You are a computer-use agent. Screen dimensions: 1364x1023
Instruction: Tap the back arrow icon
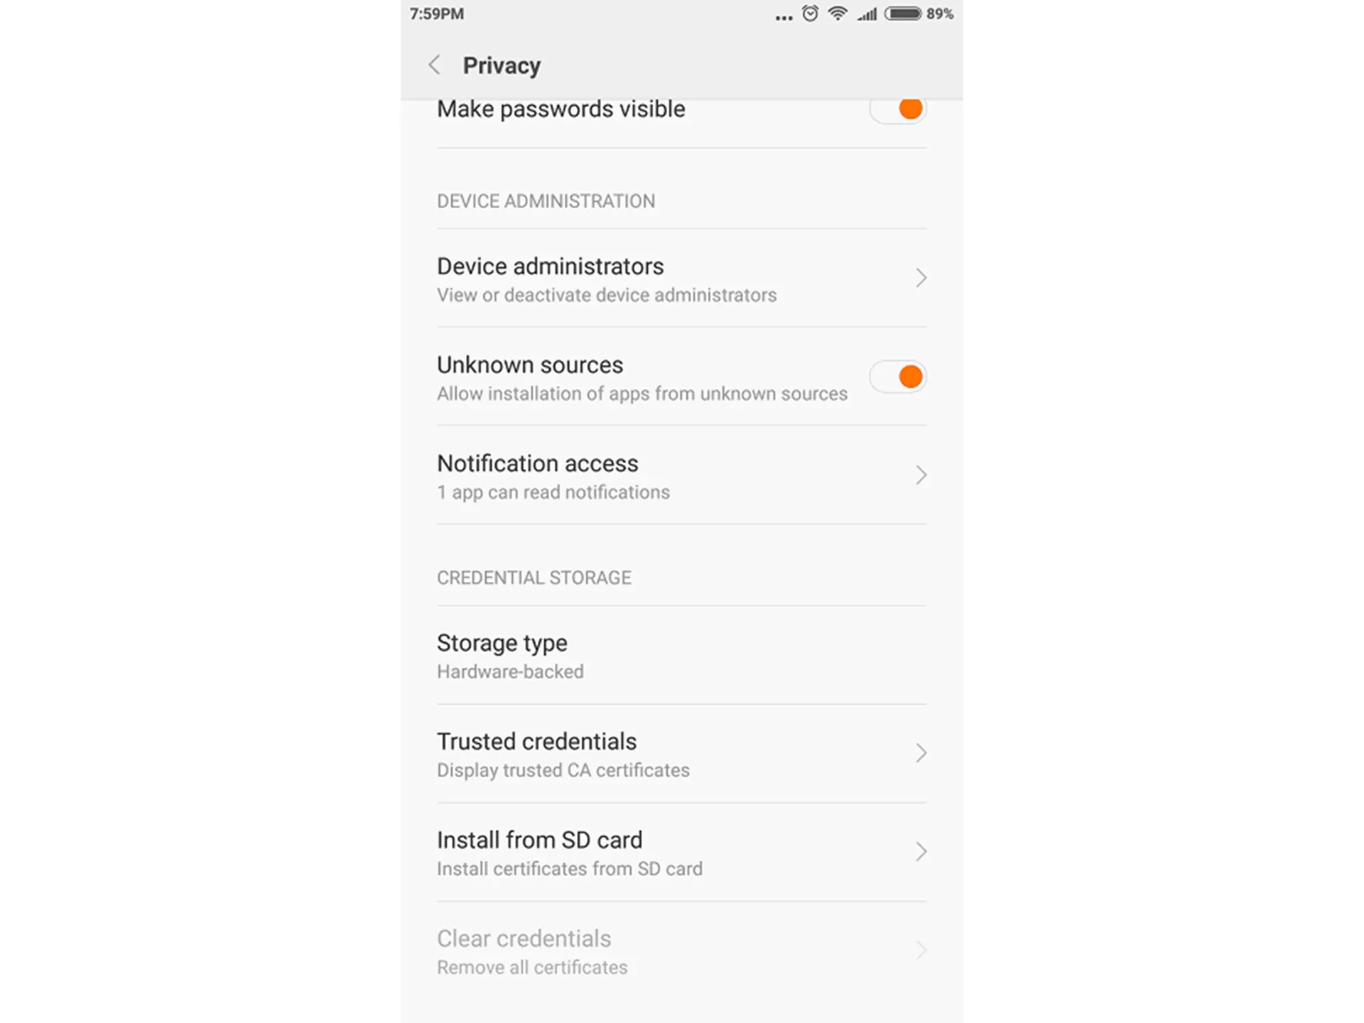click(x=435, y=65)
